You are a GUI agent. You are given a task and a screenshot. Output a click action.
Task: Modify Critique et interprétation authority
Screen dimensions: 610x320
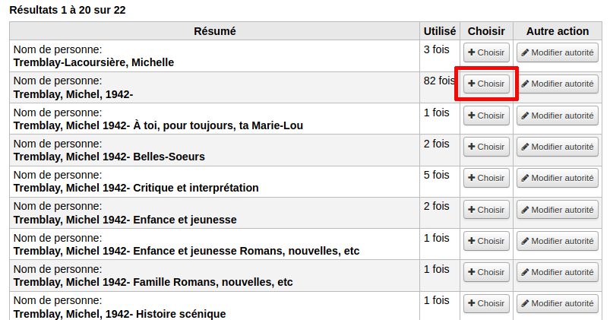558,178
